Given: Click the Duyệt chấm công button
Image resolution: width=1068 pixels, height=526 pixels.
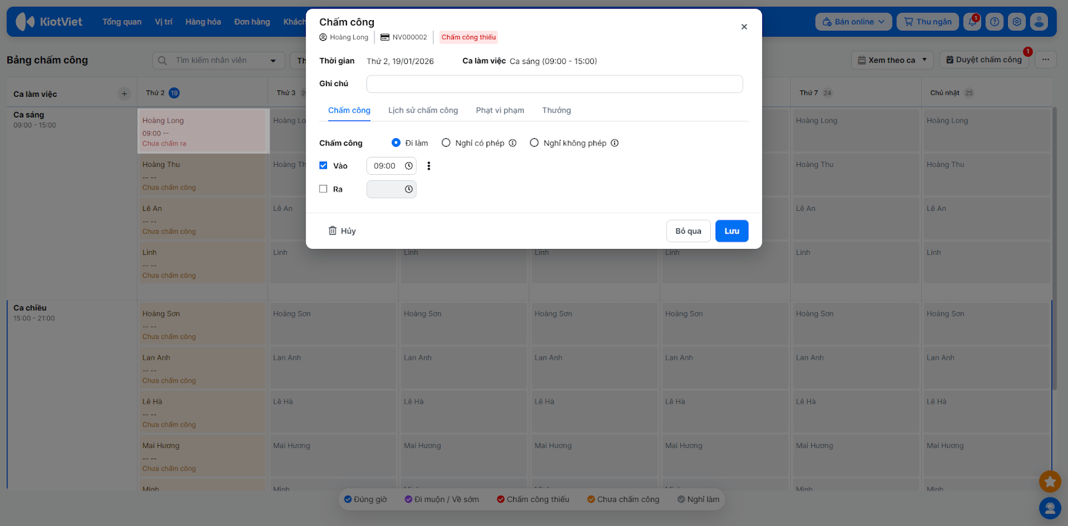Looking at the screenshot, I should click(984, 60).
